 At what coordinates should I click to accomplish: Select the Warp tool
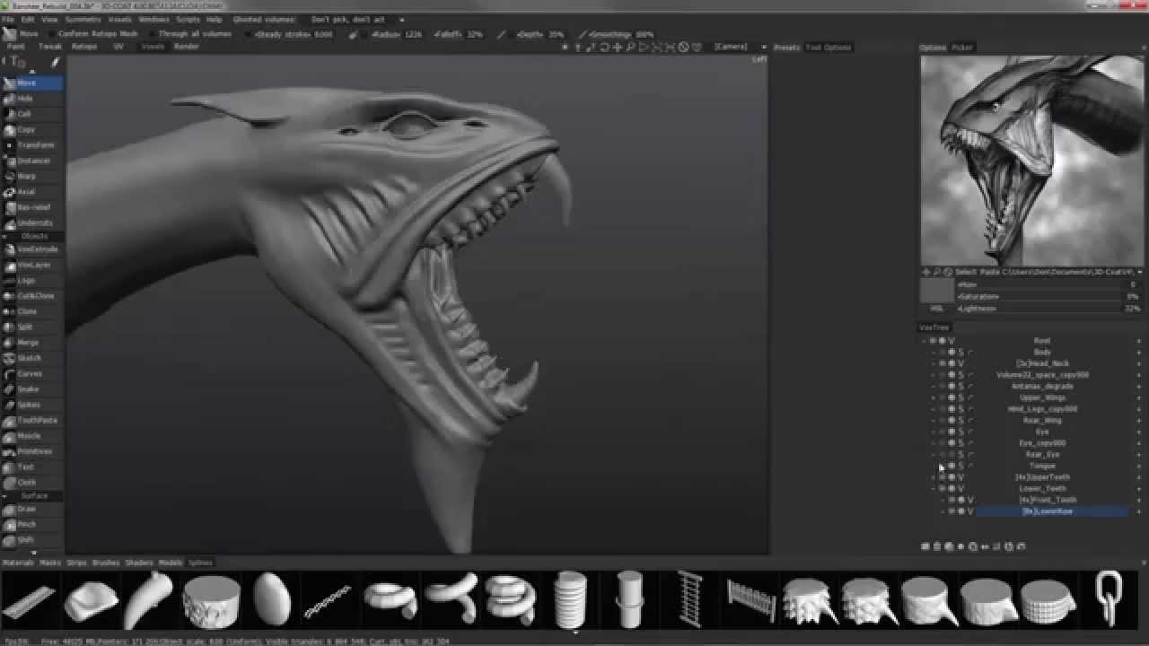tap(31, 176)
